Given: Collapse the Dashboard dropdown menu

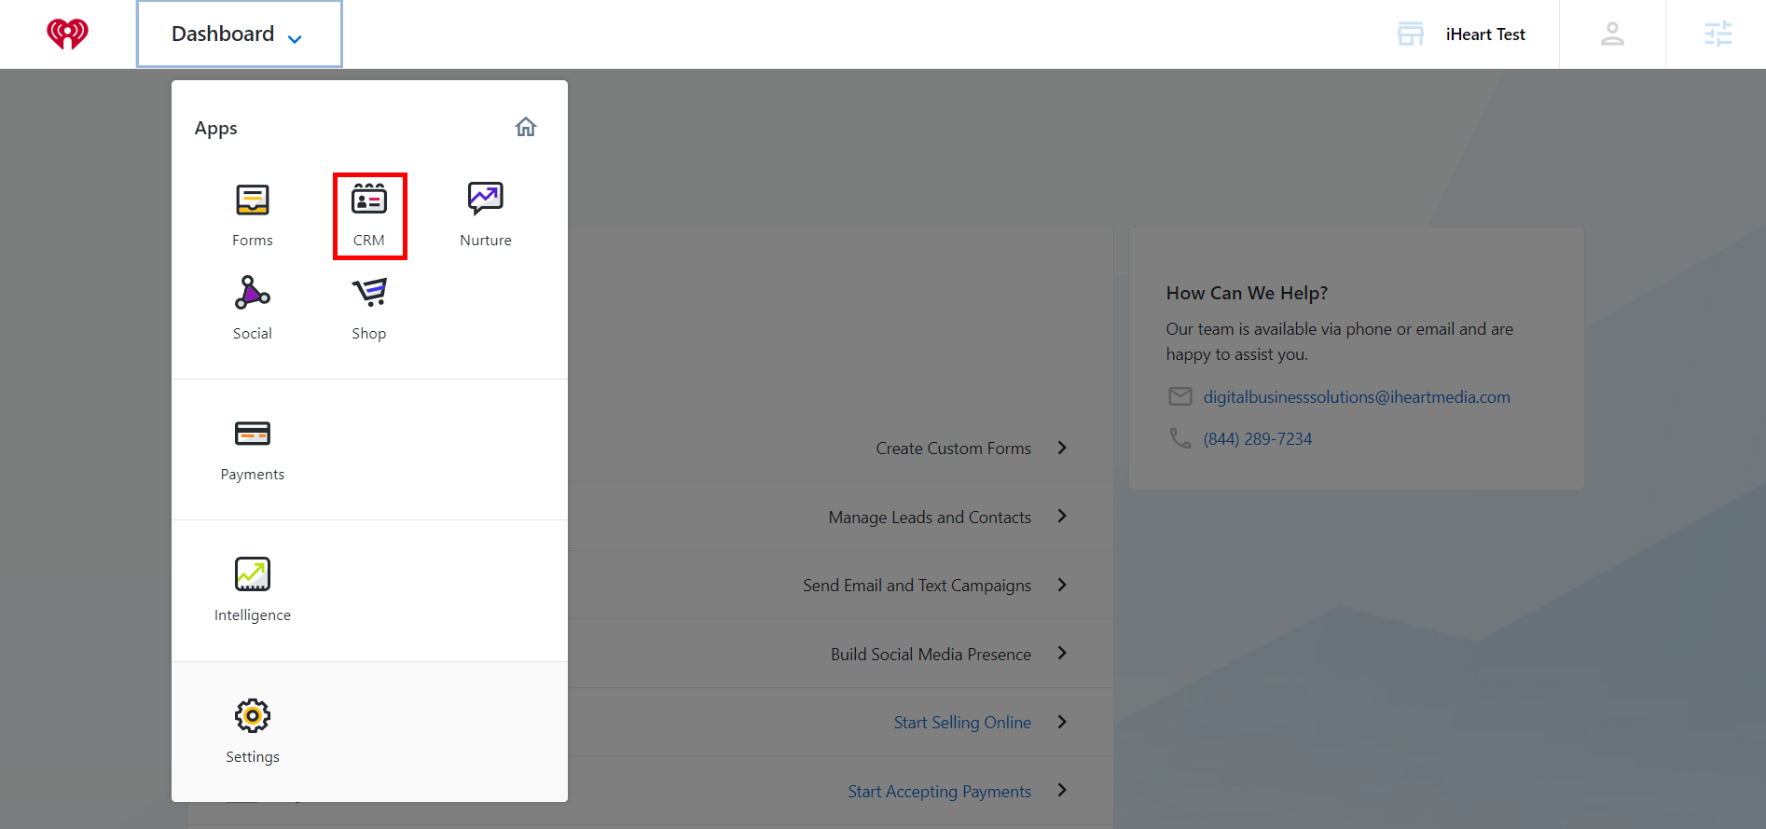Looking at the screenshot, I should (x=240, y=35).
